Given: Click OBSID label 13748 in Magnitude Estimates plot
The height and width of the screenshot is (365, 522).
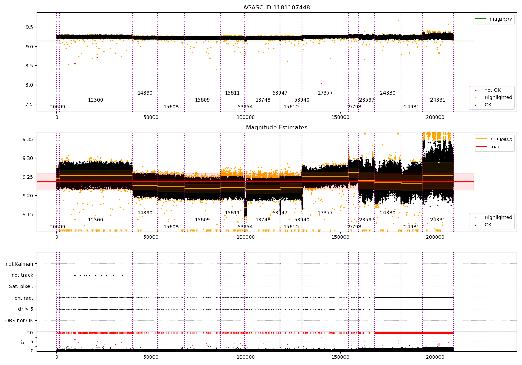Looking at the screenshot, I should pyautogui.click(x=263, y=220).
